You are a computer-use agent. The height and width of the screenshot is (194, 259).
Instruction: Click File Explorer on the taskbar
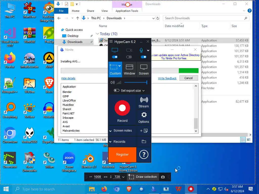[x=92, y=189]
